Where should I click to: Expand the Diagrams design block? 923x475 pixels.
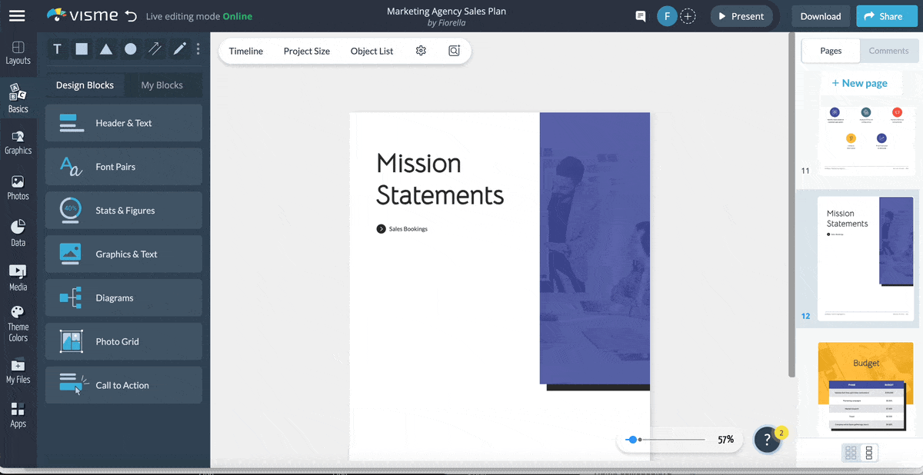[124, 298]
